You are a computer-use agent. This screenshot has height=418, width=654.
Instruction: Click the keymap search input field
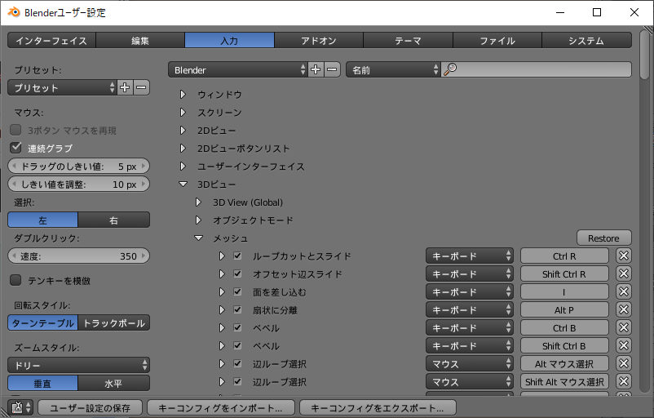tap(537, 69)
